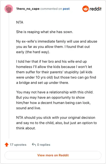
Task: Click "She is reaping what she has sown" sentence
Action: click(x=45, y=32)
